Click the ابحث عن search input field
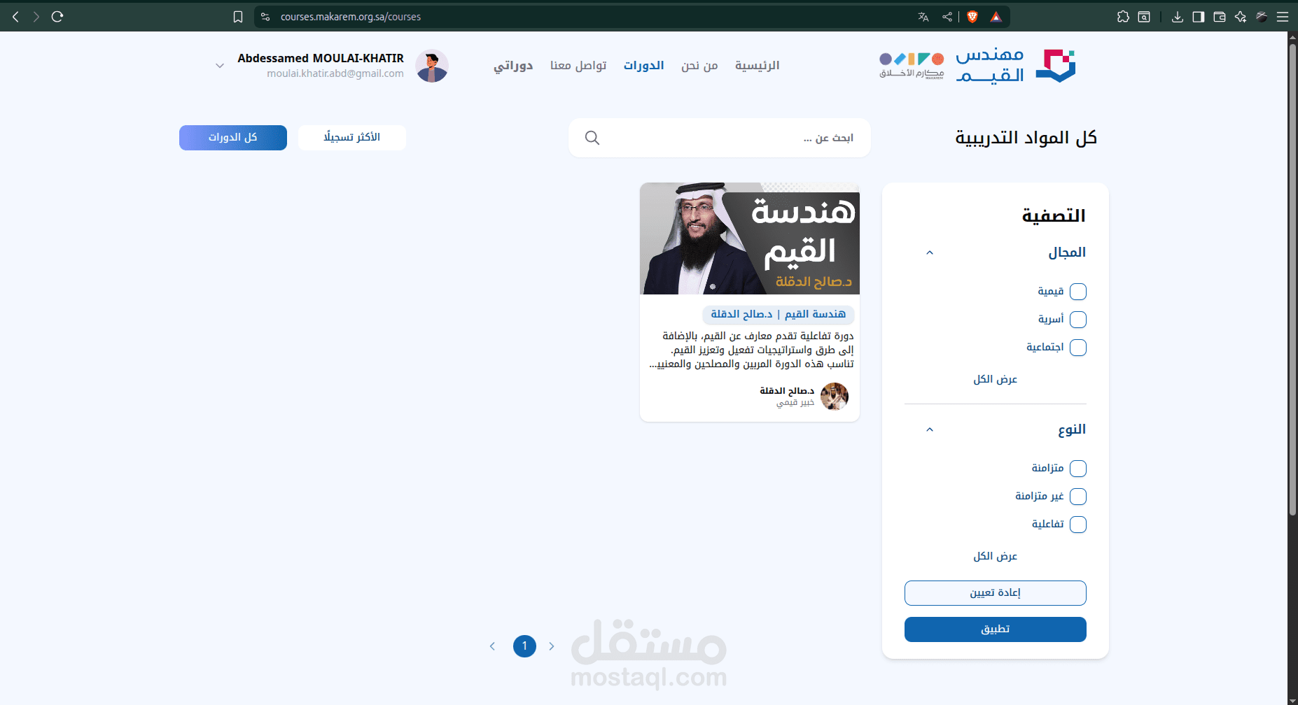Viewport: 1298px width, 705px height. pyautogui.click(x=728, y=138)
